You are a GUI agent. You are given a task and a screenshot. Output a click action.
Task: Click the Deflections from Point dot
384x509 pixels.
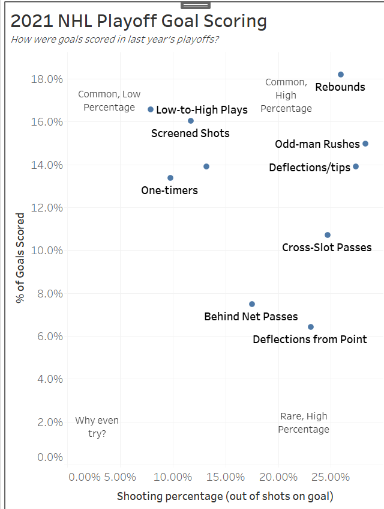pyautogui.click(x=311, y=327)
